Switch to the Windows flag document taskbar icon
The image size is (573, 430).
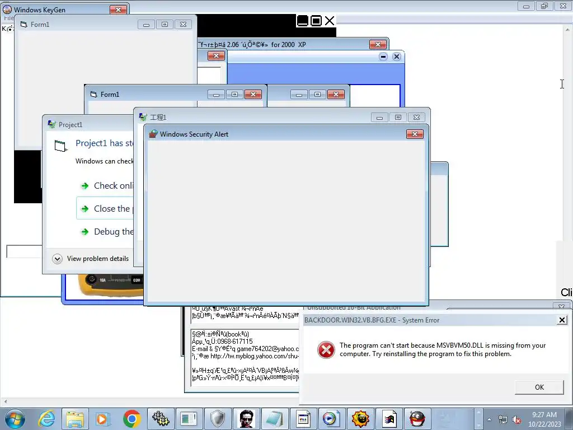pos(389,419)
